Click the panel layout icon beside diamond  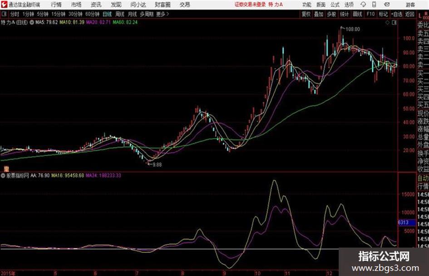point(394,23)
